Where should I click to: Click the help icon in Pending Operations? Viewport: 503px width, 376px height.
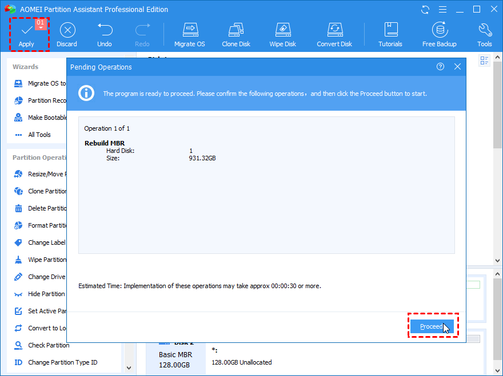click(440, 67)
